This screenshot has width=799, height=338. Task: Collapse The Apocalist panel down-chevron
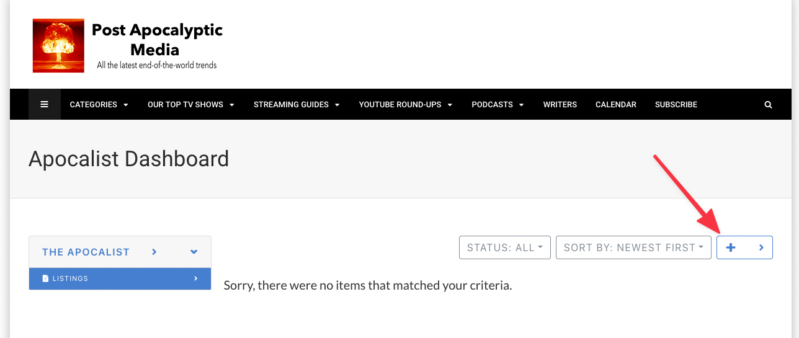(194, 252)
